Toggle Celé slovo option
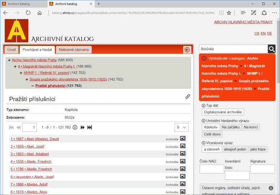This screenshot has width=280, height=195. tap(212, 134)
